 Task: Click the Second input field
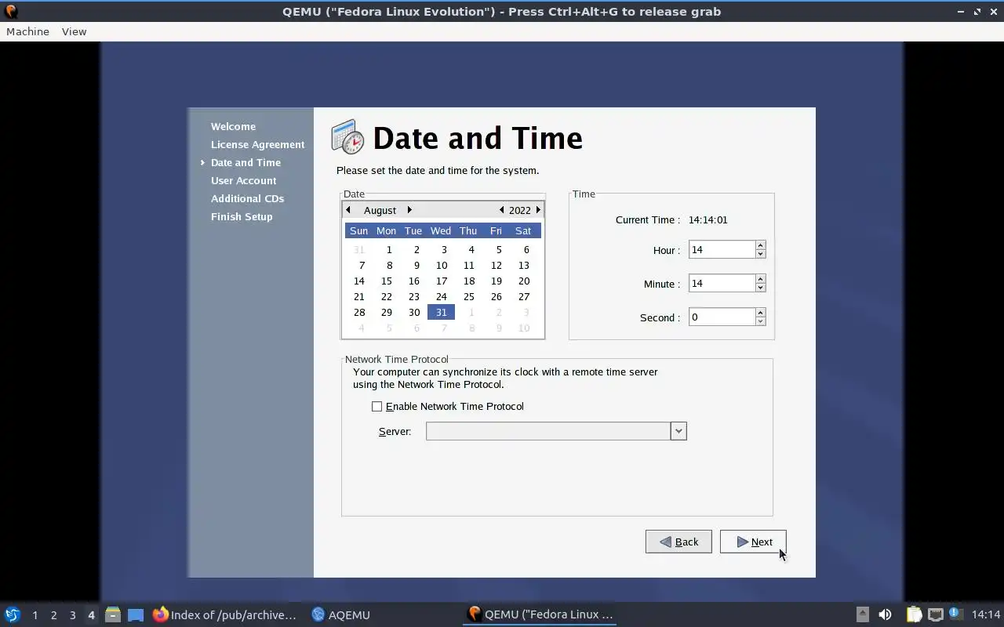tap(722, 317)
